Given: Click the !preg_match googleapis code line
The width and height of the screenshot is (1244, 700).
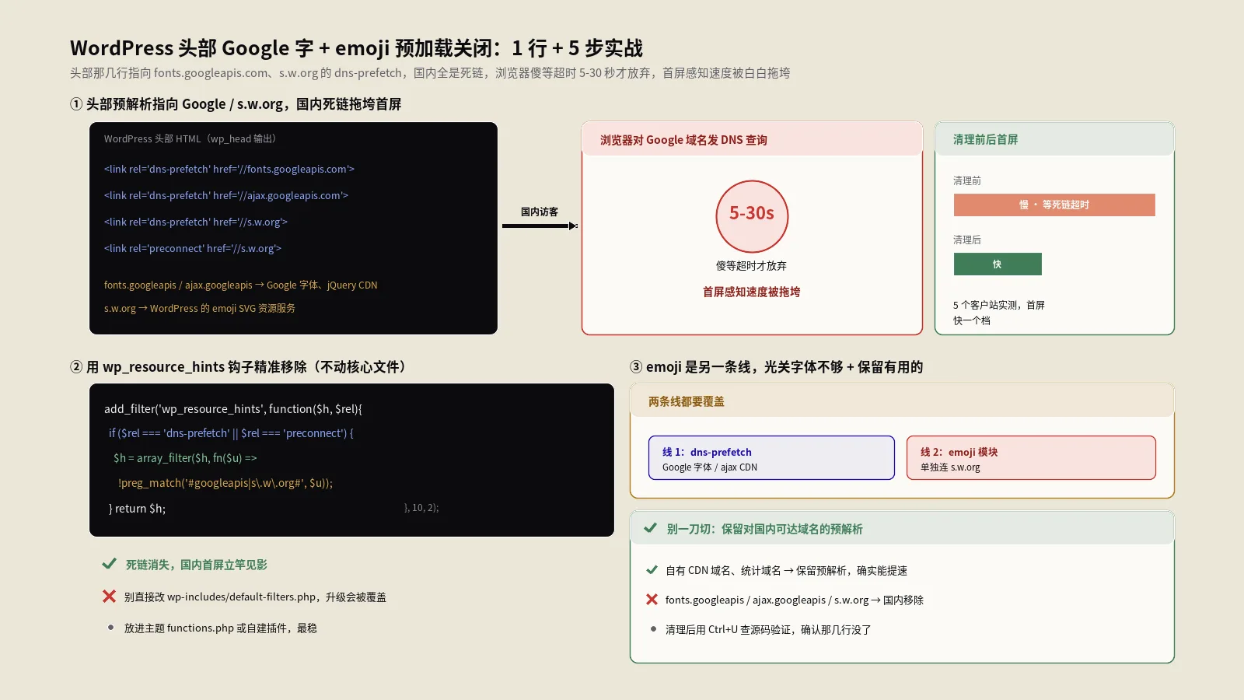Looking at the screenshot, I should tap(225, 483).
